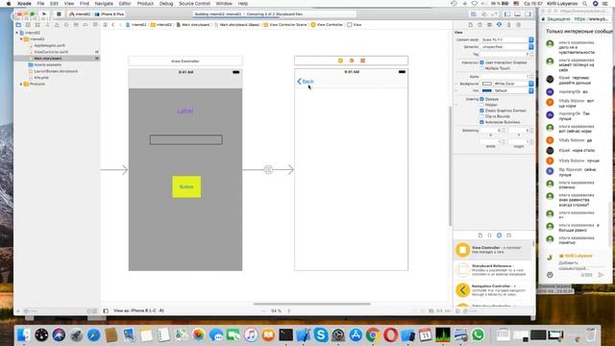
Task: Click the View as: iPhone 8 button
Action: [138, 310]
